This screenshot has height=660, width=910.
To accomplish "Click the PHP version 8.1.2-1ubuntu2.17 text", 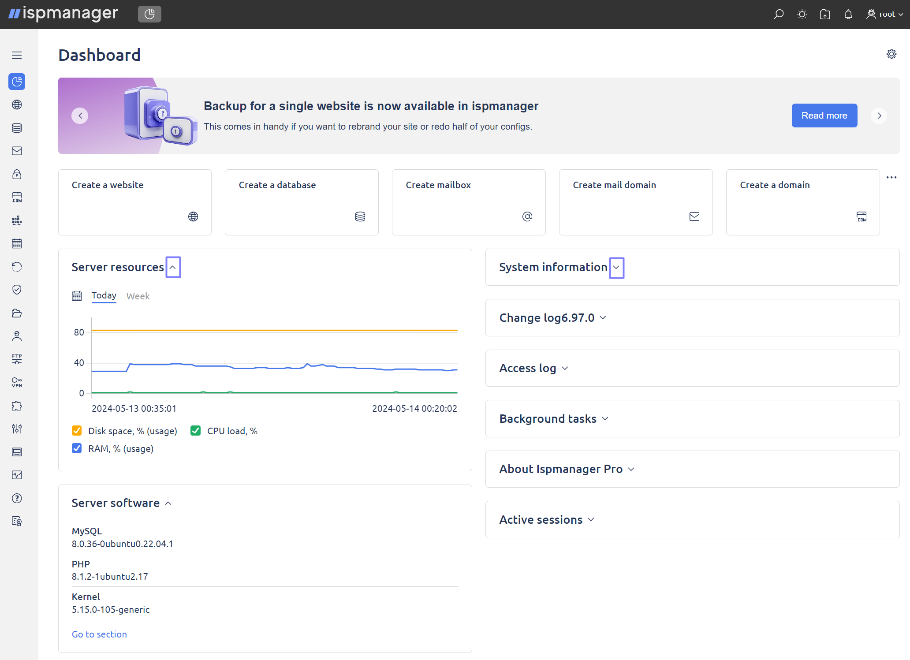I will 110,576.
